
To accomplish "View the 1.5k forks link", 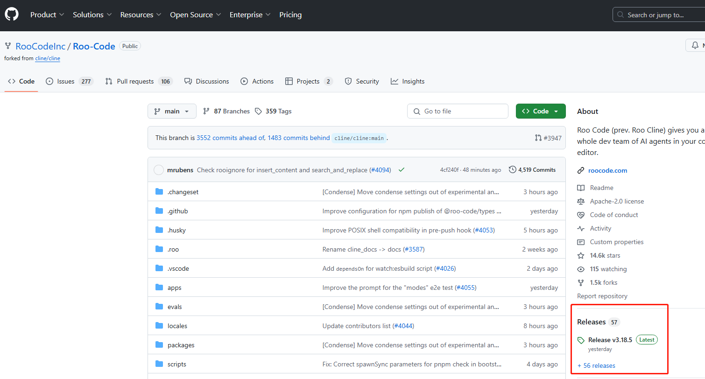I will 603,282.
